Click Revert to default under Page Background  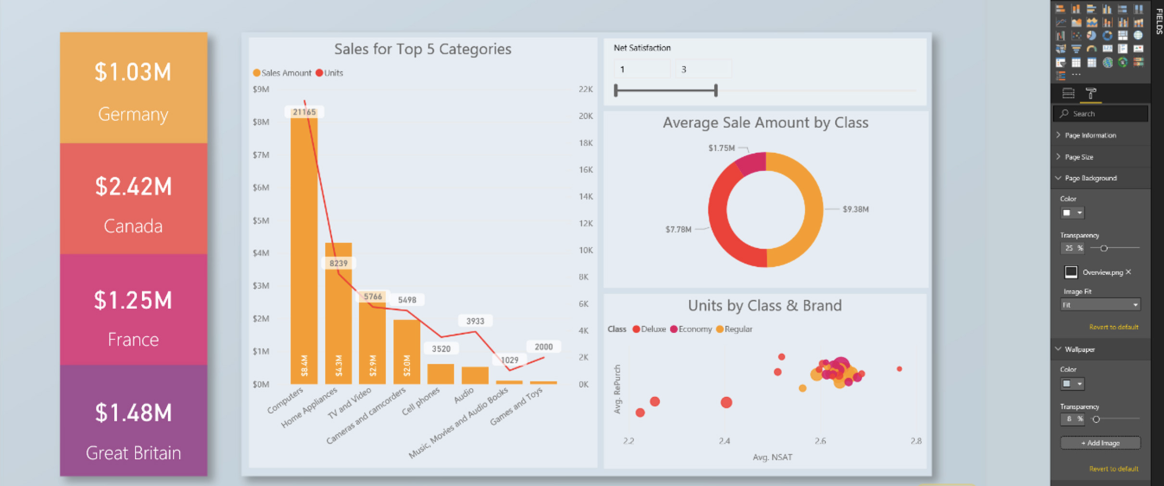point(1113,327)
